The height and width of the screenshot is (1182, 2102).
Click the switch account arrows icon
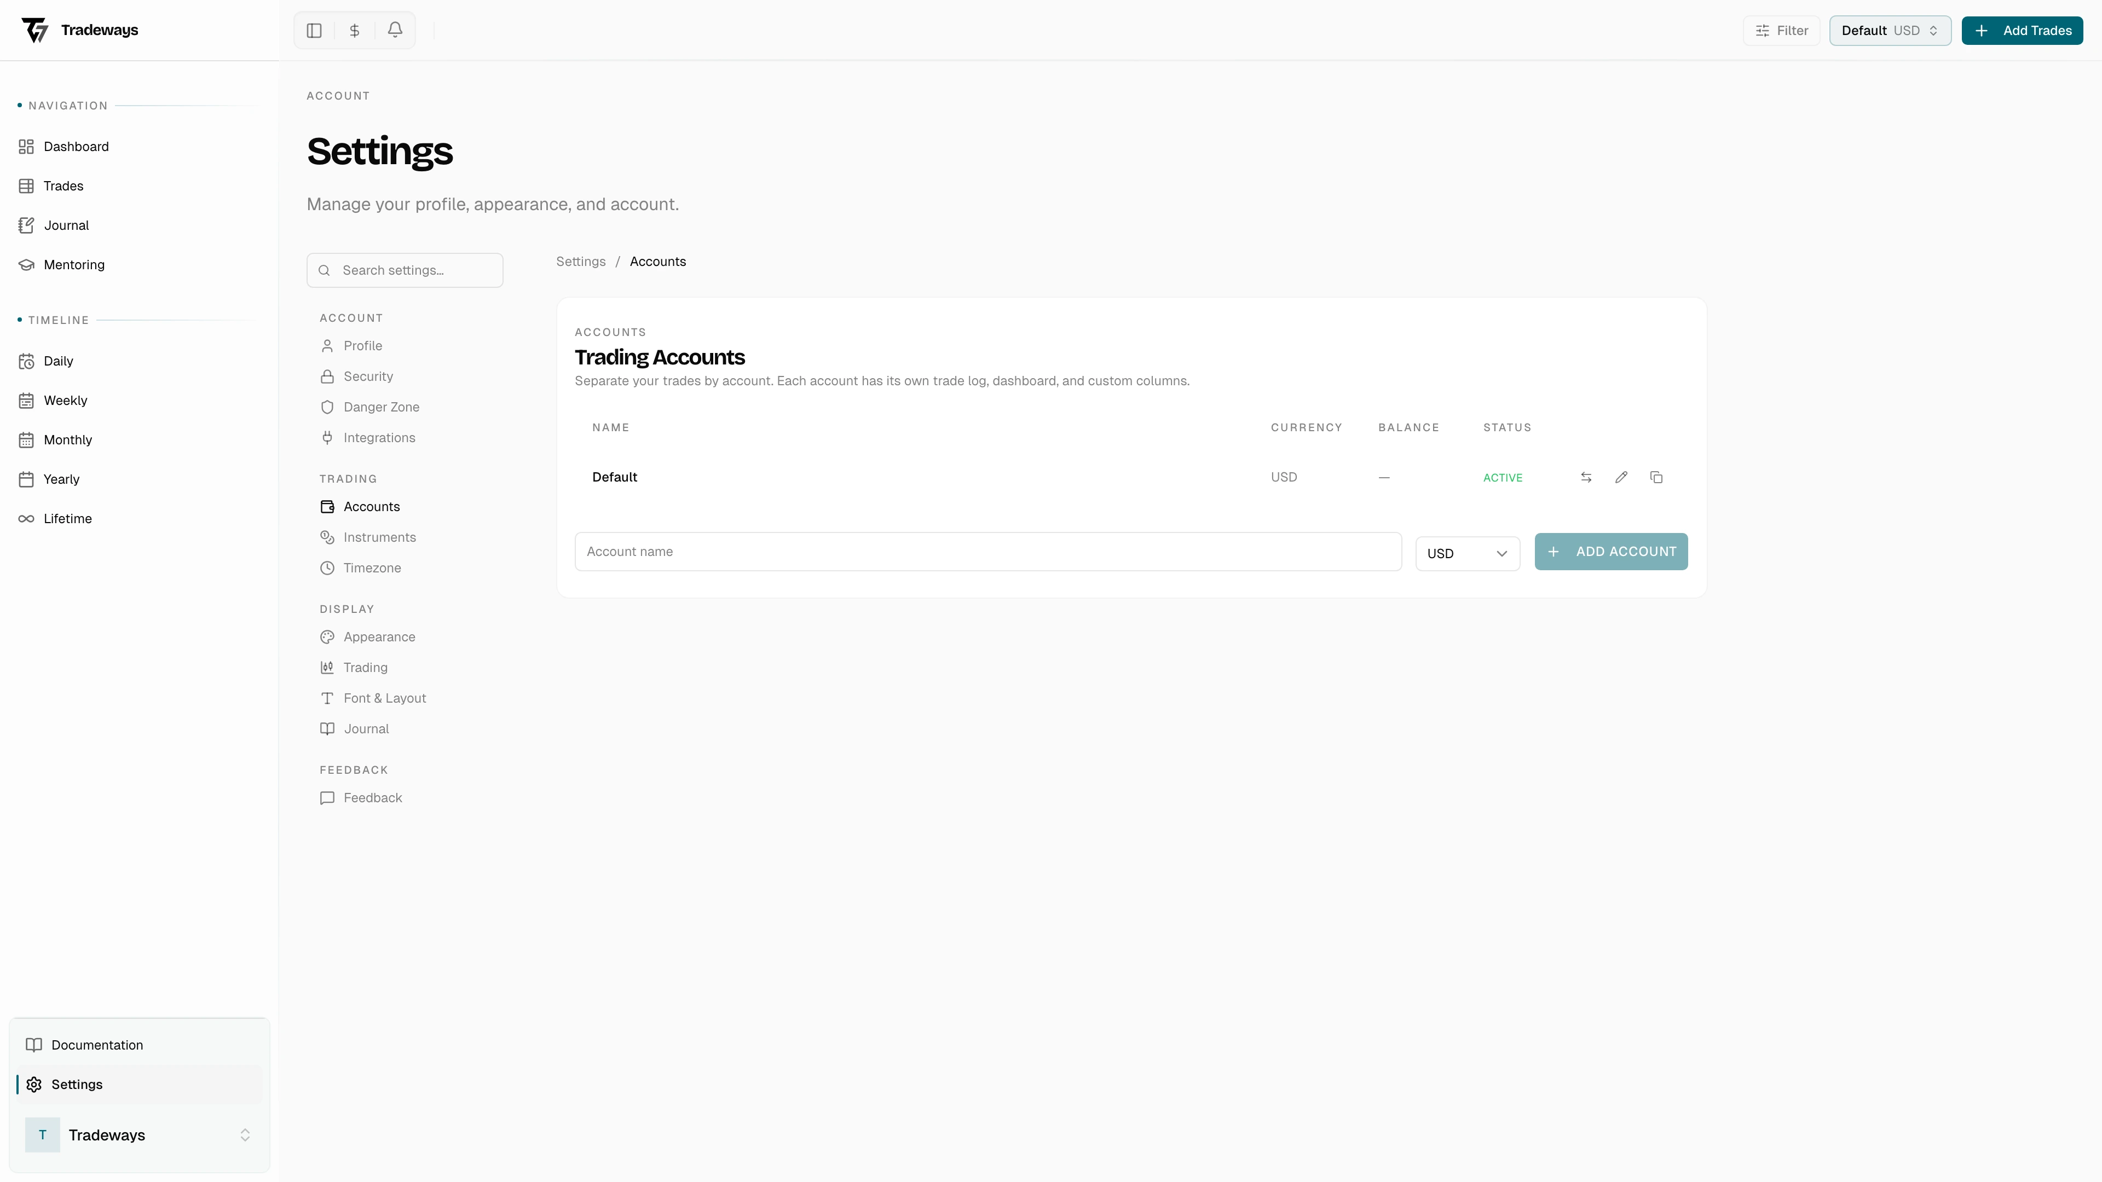click(x=1585, y=477)
